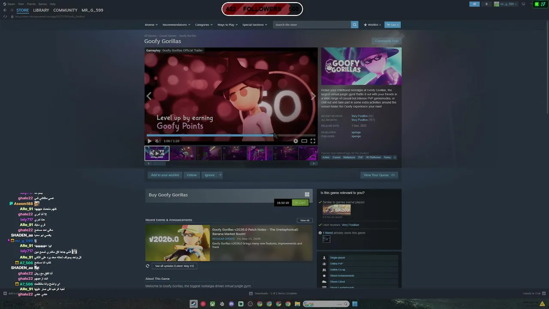Open the MR_G_599 profile tab
The height and width of the screenshot is (309, 549).
(x=93, y=10)
